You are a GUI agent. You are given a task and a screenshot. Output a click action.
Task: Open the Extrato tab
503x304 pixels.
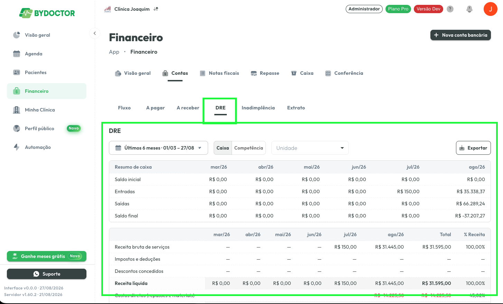[x=296, y=108]
